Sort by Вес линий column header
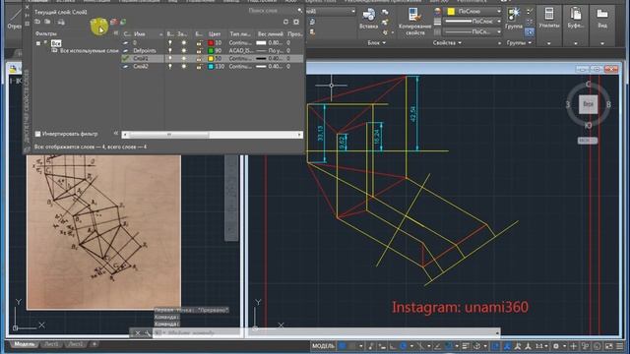Viewport: 630px width, 354px height. (271, 34)
